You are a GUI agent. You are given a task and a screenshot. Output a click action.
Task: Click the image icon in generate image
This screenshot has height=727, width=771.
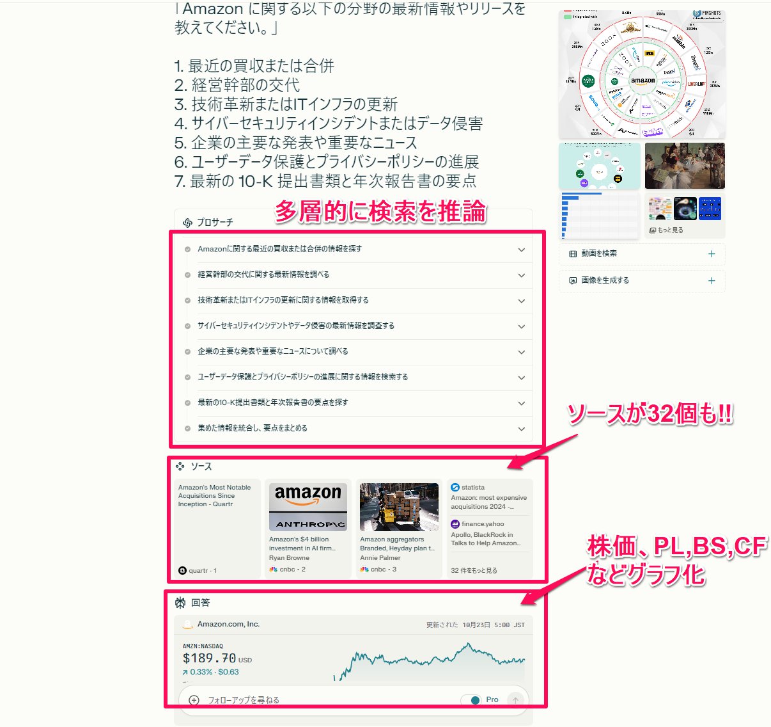point(573,281)
